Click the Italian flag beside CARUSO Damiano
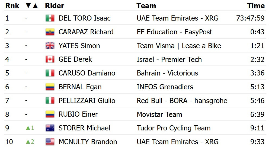The height and width of the screenshot is (148, 269). [50, 73]
